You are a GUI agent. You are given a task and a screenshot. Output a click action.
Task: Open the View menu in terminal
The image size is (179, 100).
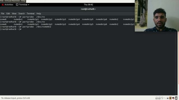(x=14, y=14)
